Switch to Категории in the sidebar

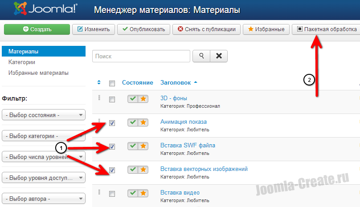click(x=21, y=62)
